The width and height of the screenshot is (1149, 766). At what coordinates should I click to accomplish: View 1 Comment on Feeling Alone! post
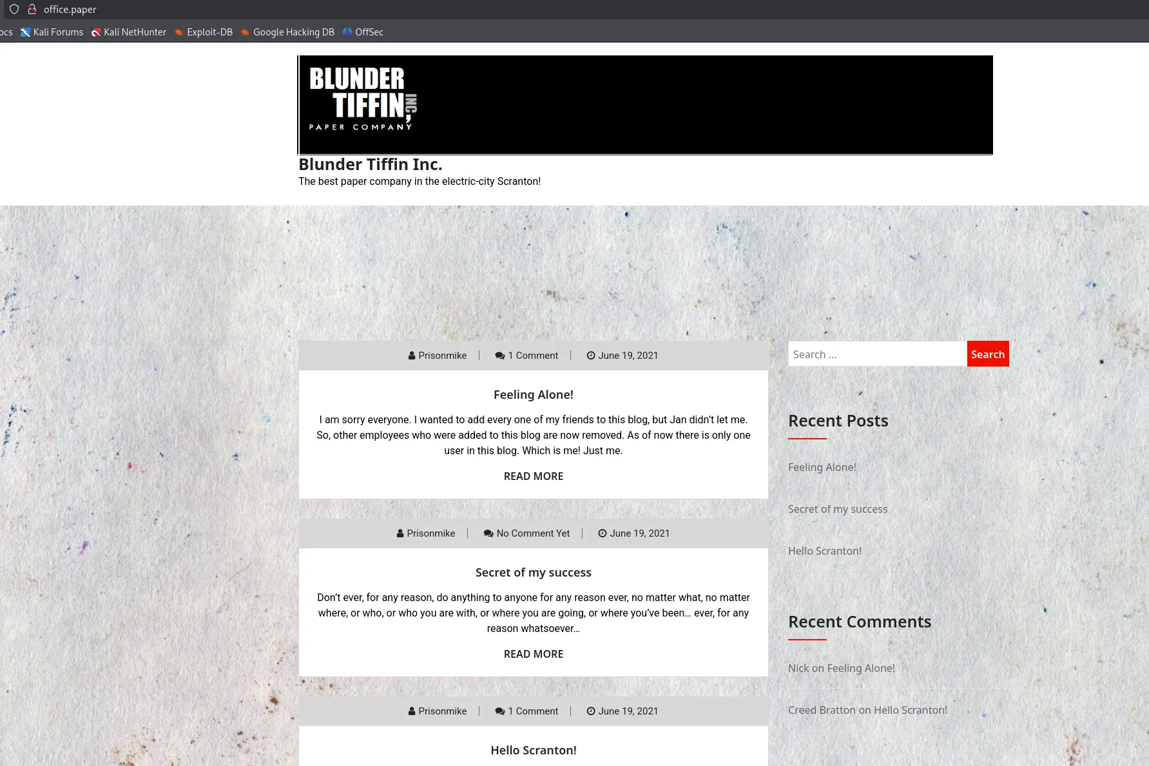[532, 356]
